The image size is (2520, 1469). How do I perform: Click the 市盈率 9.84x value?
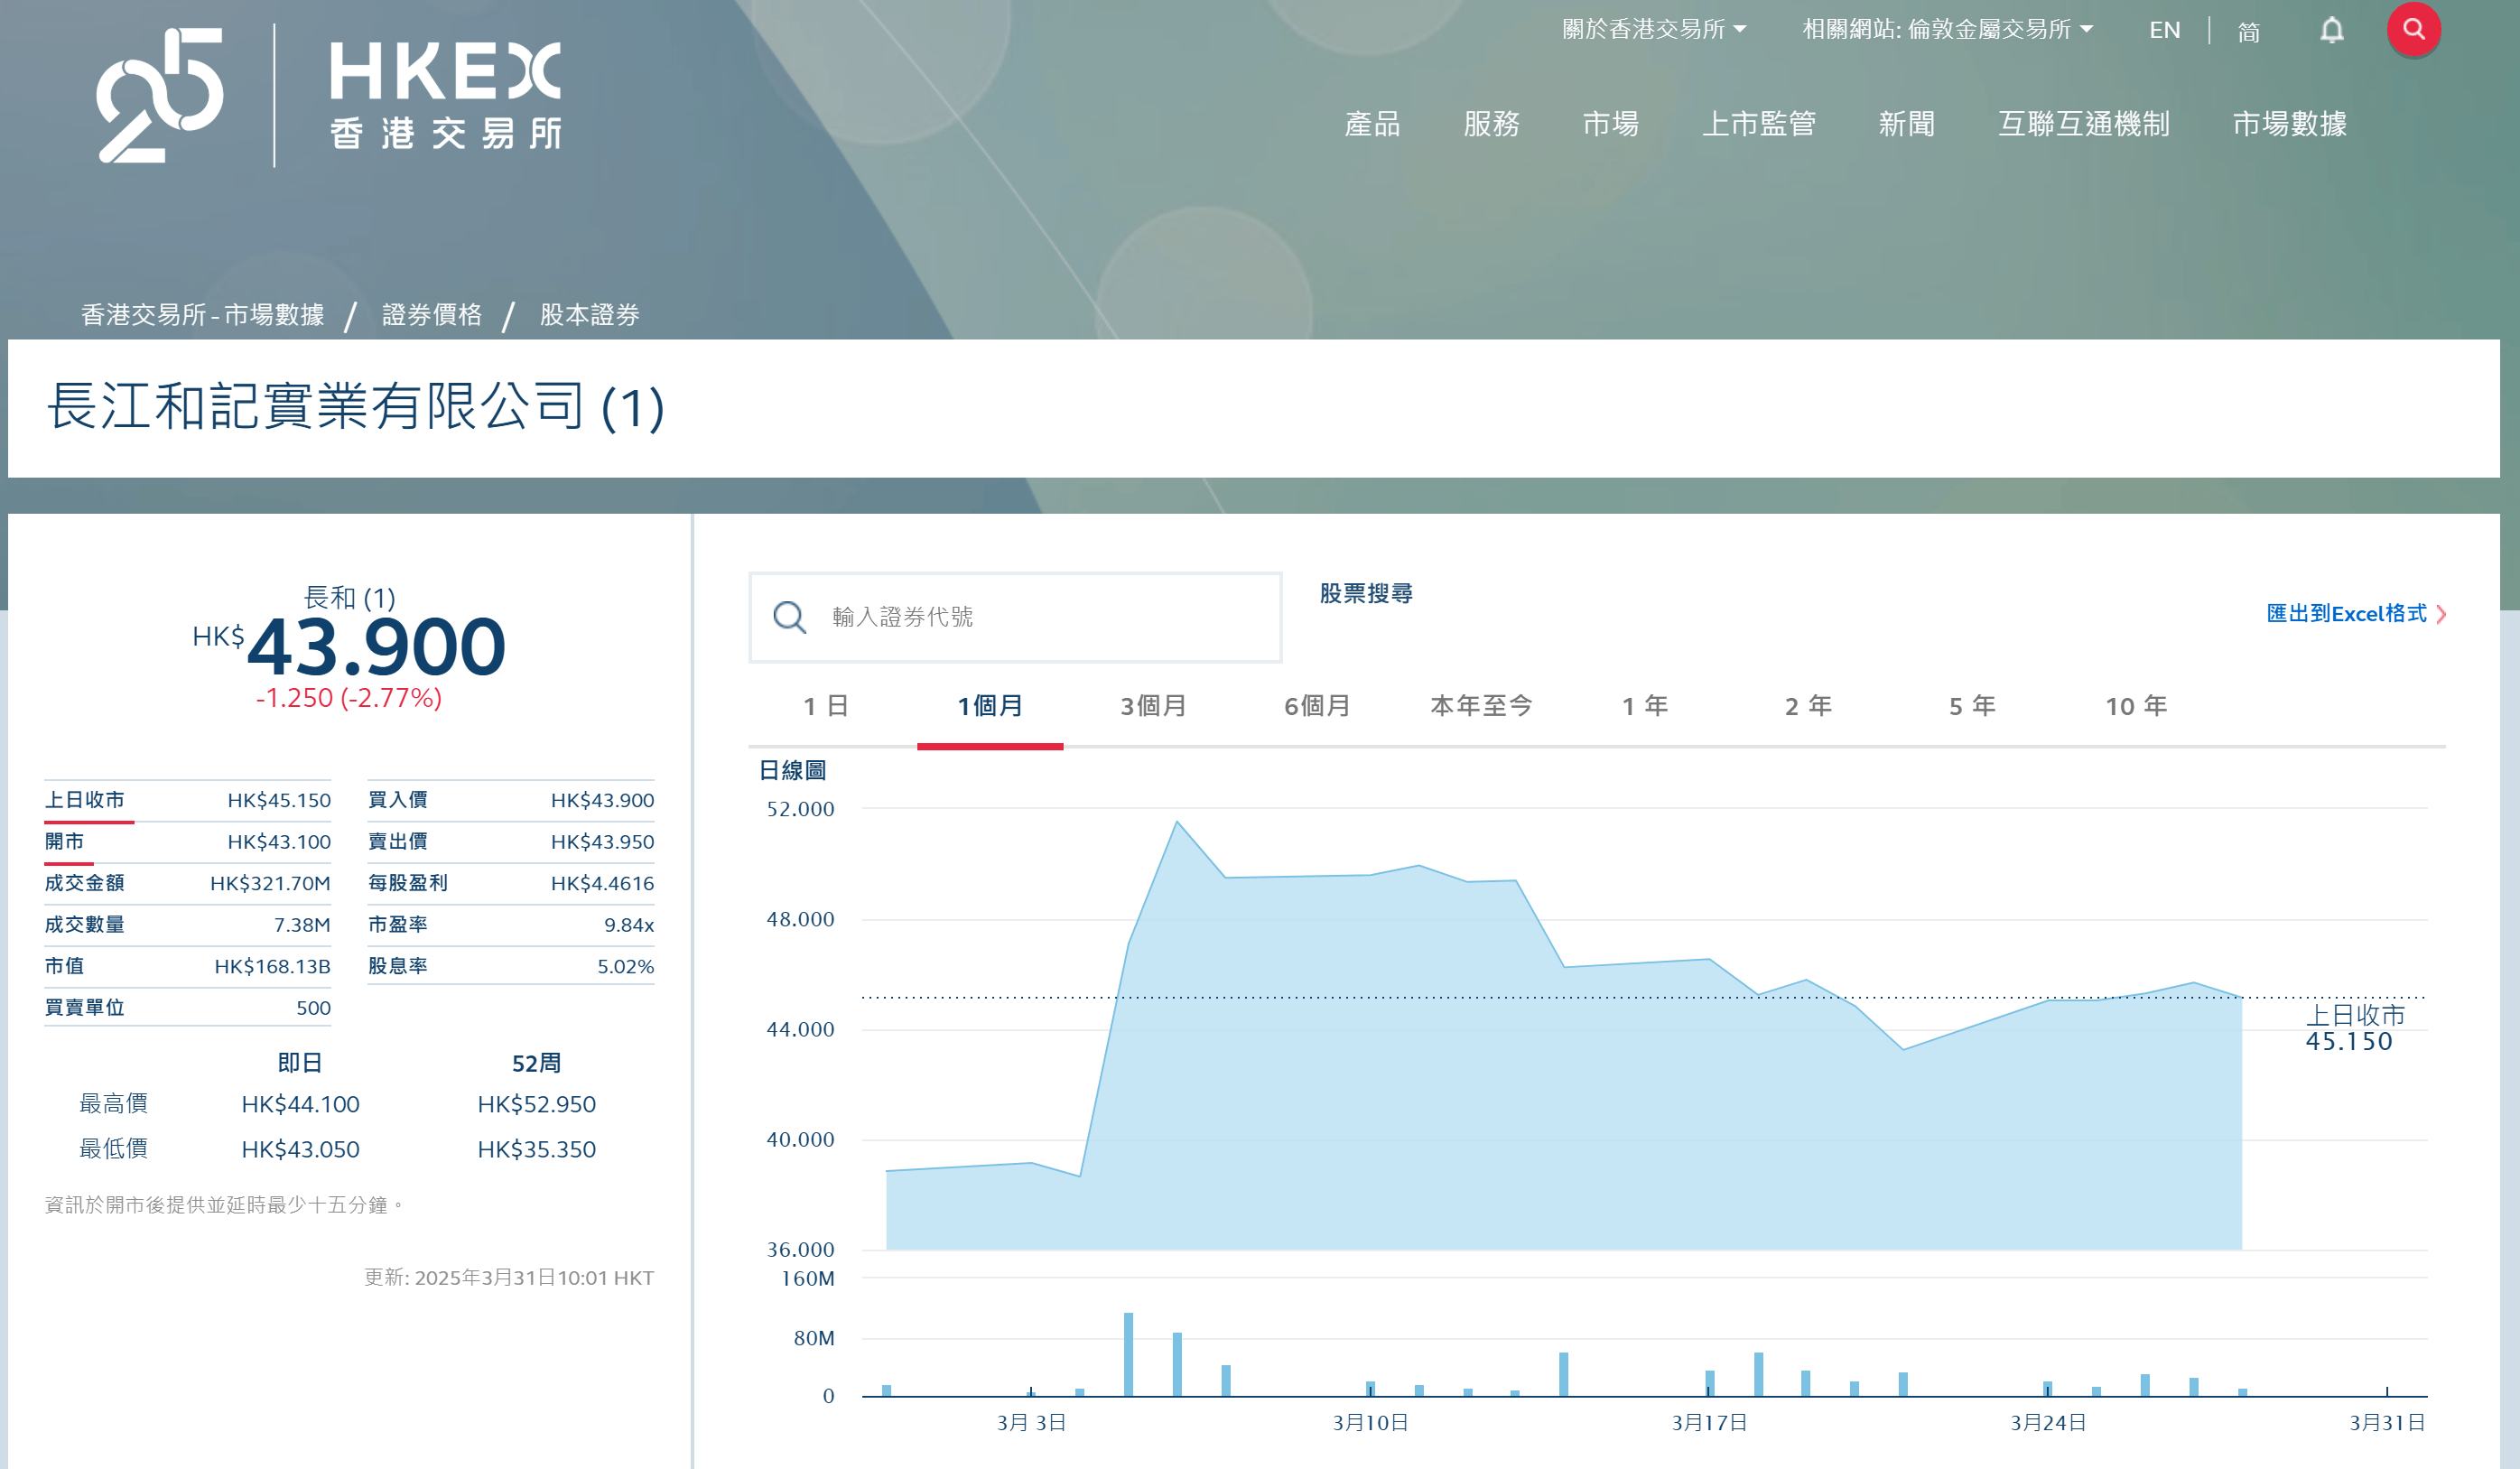(629, 925)
